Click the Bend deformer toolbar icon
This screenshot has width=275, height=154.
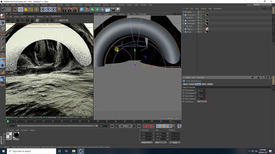[102, 9]
